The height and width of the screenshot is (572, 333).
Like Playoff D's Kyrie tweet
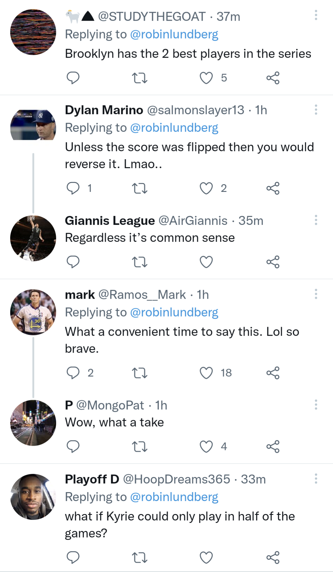pos(206,557)
